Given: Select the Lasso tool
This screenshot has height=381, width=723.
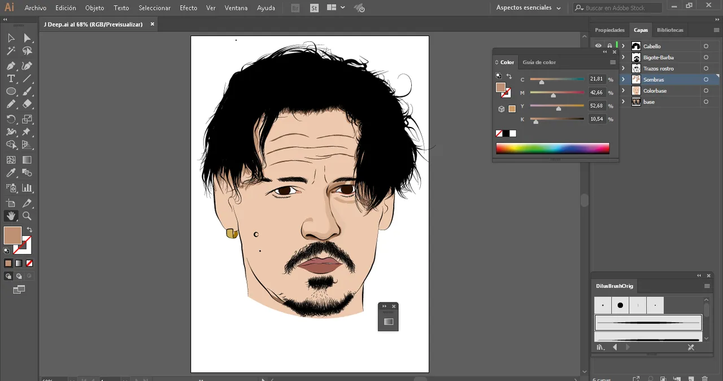Looking at the screenshot, I should [x=27, y=51].
